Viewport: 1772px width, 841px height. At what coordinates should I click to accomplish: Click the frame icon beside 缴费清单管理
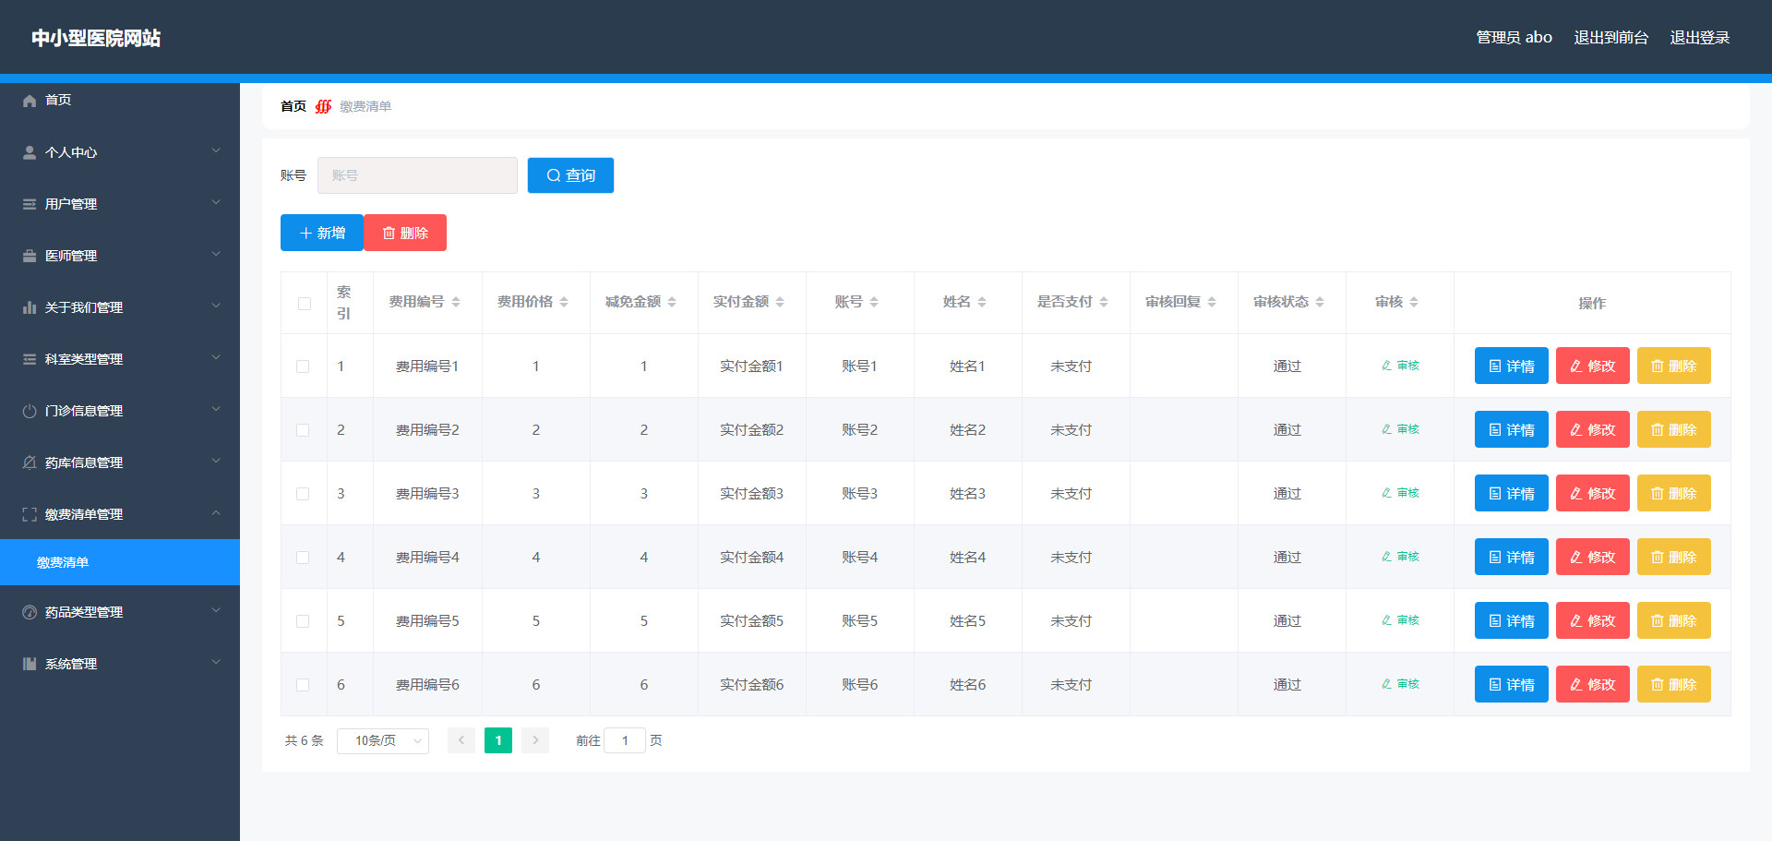point(30,514)
